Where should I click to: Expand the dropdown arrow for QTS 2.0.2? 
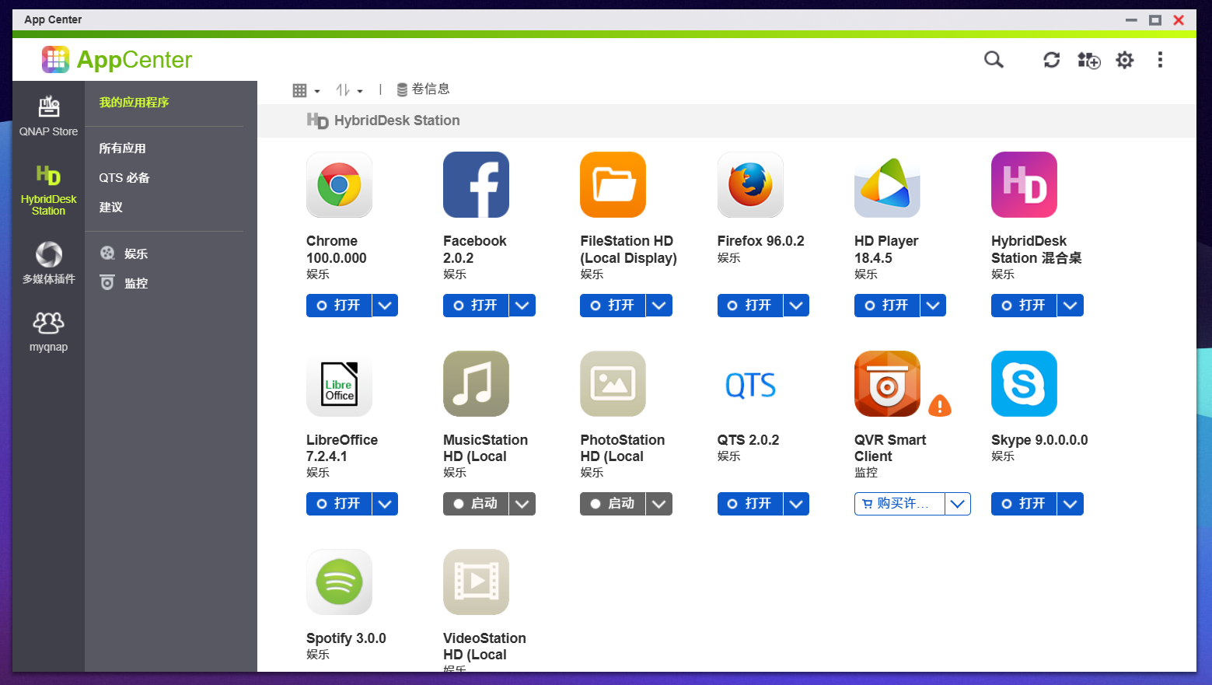click(796, 504)
